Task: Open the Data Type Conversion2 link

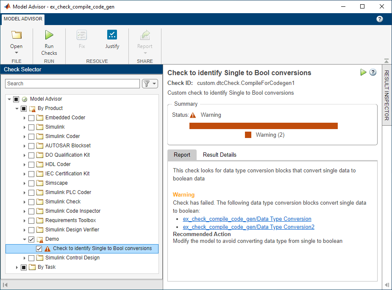Action: [x=249, y=227]
